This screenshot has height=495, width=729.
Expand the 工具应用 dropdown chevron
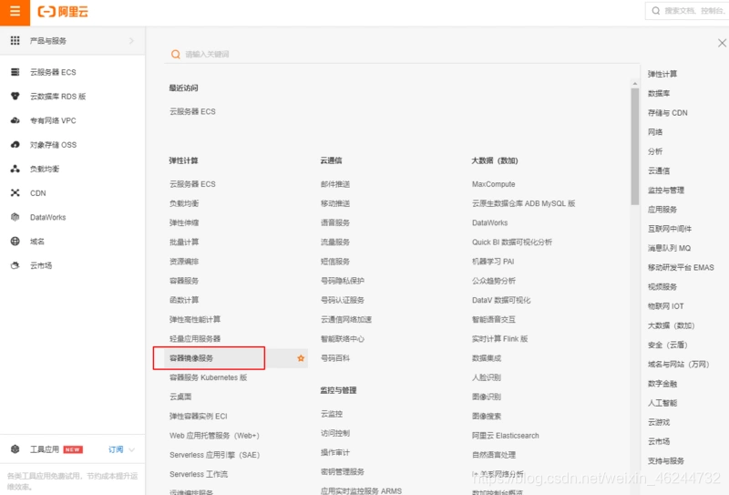(131, 449)
